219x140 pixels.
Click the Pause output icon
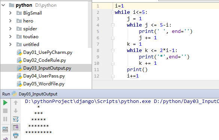coord(5,119)
